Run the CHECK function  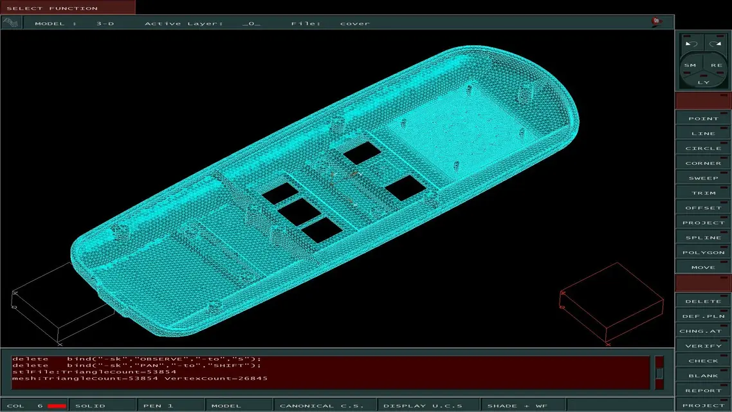(x=703, y=360)
